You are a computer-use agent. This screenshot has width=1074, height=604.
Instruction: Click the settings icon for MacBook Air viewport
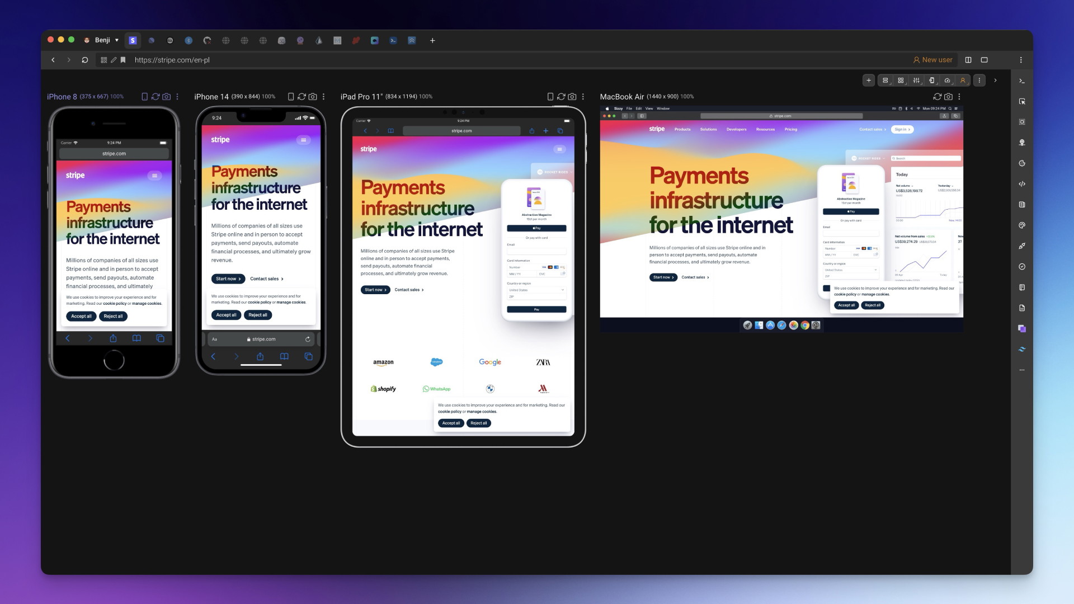click(x=959, y=97)
